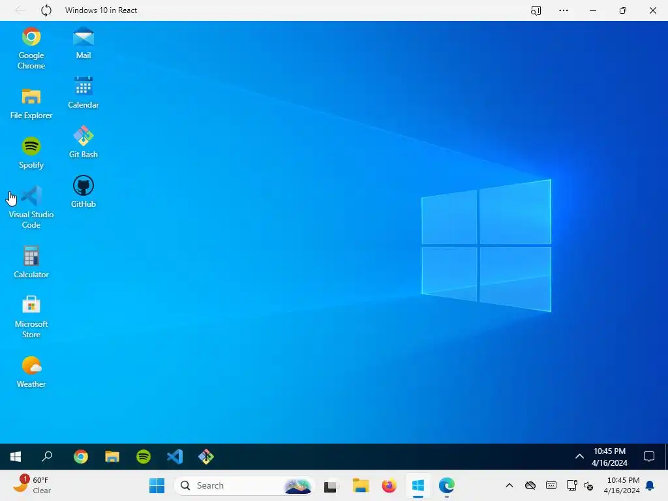
Task: Launch Git Bash from the React taskbar
Action: pos(206,457)
